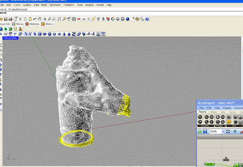The image size is (243, 167).
Task: Click the Zoom Extents icon
Action: (59, 19)
